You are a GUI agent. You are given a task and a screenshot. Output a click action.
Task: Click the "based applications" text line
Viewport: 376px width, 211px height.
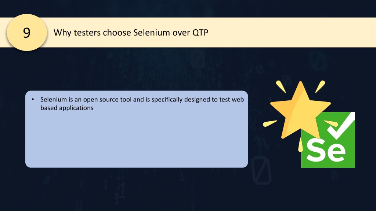pyautogui.click(x=67, y=108)
